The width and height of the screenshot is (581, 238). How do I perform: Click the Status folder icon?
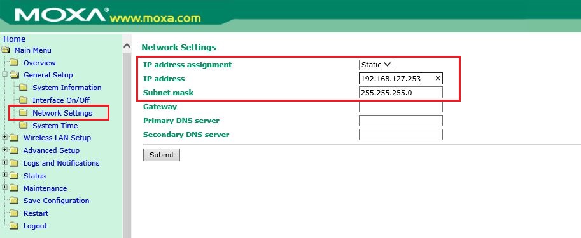tap(14, 176)
